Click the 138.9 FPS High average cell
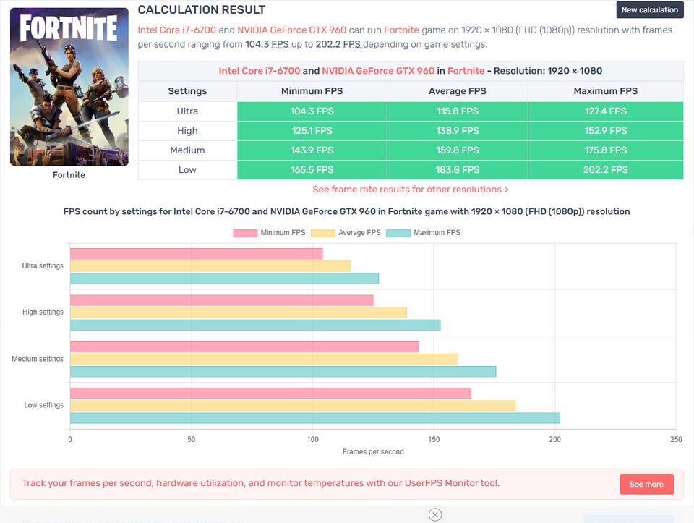This screenshot has height=523, width=694. (457, 131)
